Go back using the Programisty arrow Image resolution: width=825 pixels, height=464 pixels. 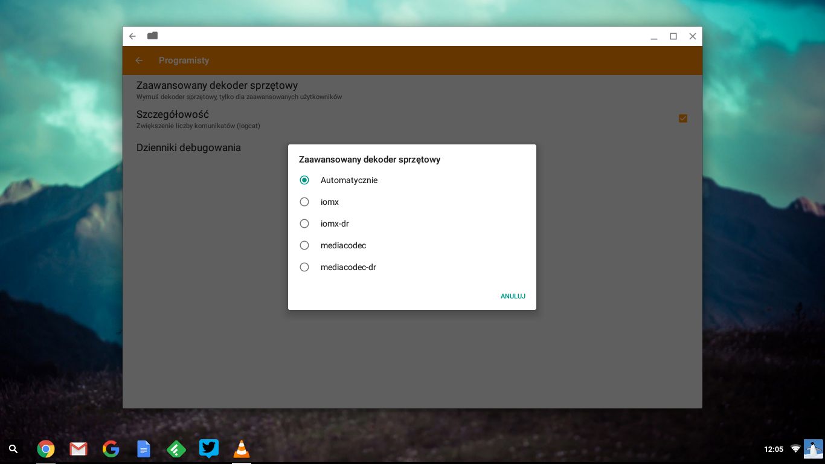pyautogui.click(x=139, y=60)
